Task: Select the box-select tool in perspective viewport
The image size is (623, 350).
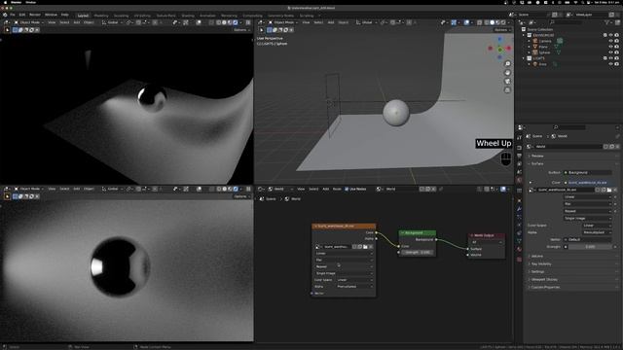Action: pyautogui.click(x=262, y=30)
